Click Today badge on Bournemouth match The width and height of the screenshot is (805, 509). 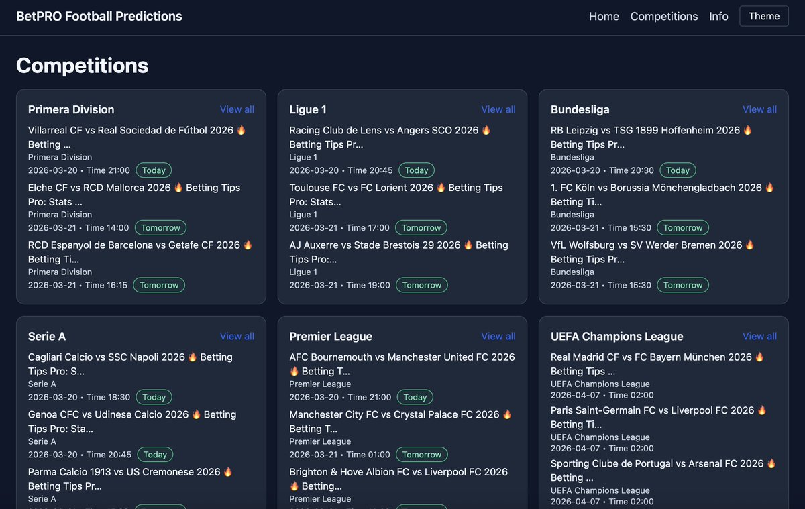(x=415, y=397)
